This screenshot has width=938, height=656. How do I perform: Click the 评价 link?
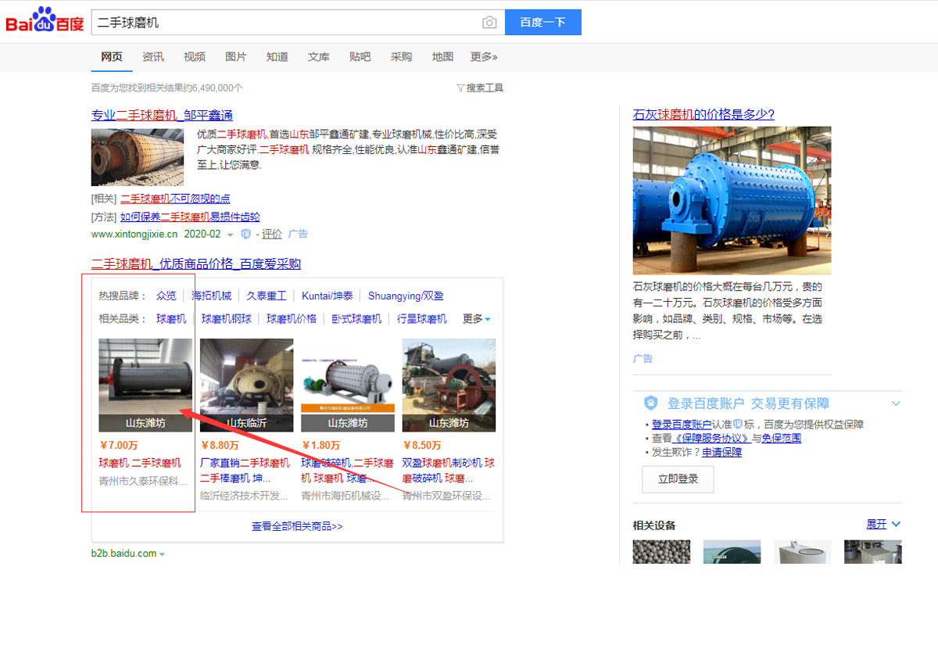pyautogui.click(x=272, y=234)
